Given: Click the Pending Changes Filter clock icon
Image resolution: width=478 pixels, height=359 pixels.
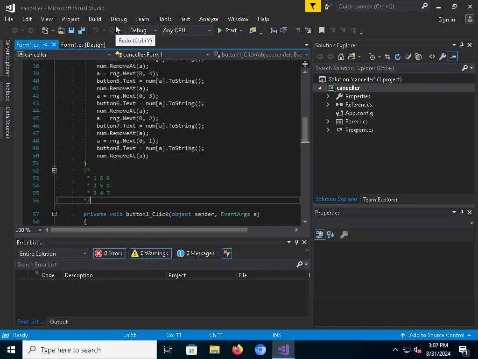Looking at the screenshot, I should (x=372, y=57).
